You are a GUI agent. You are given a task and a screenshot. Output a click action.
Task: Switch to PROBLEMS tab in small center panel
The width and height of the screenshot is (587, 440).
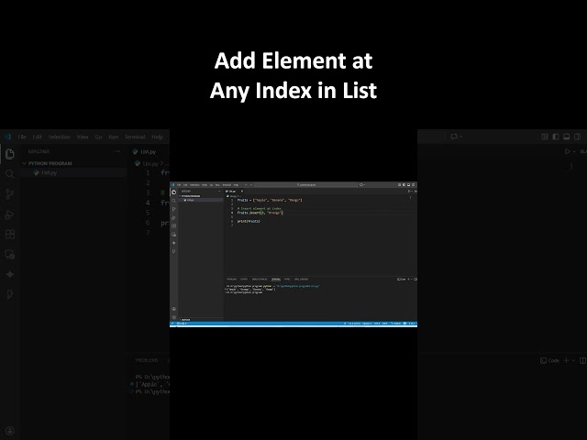point(232,279)
